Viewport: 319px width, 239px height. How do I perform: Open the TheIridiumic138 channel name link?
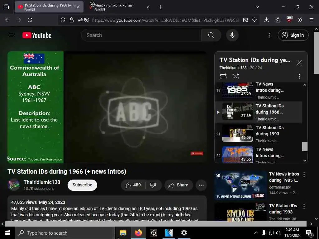point(42,182)
